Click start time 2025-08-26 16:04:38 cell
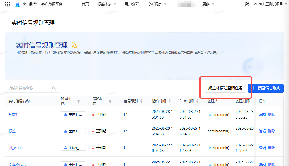This screenshot has height=166, width=289. [162, 131]
